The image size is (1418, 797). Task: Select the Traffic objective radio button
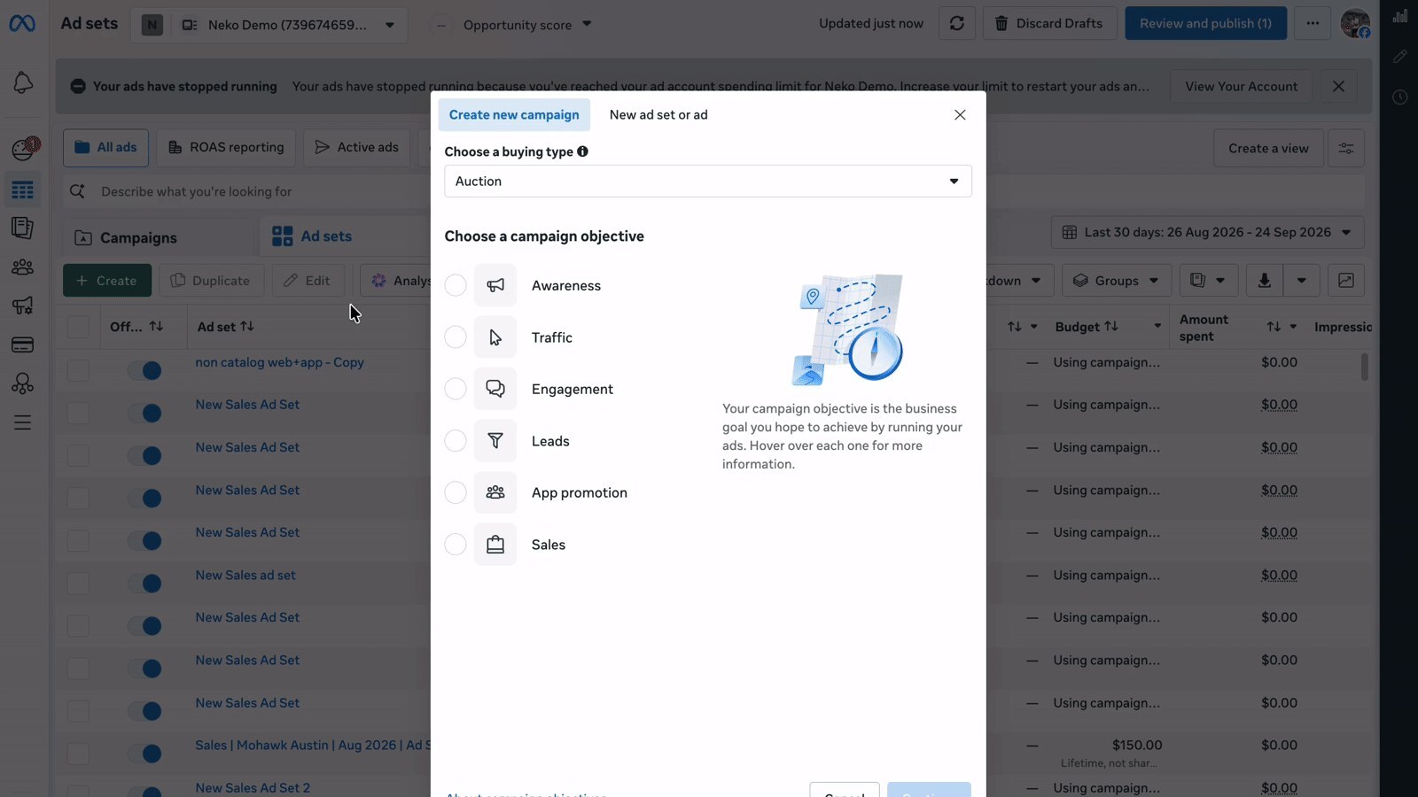tap(456, 337)
